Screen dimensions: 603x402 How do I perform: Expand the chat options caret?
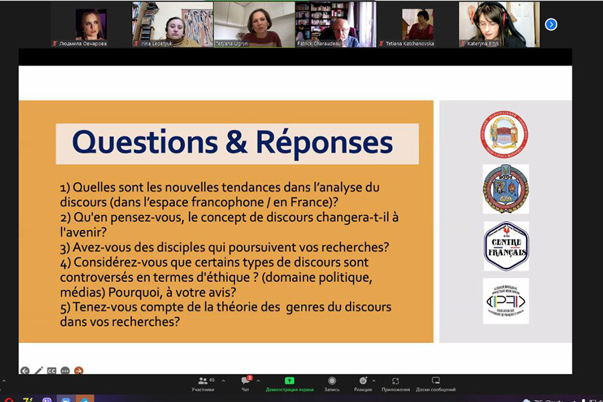(258, 381)
